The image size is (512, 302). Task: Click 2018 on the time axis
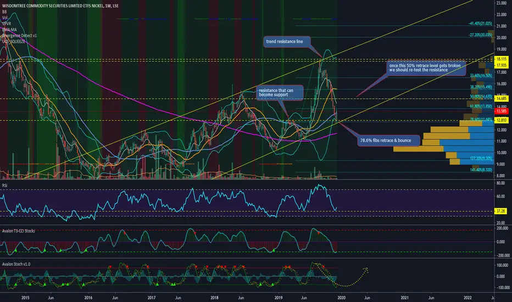coord(214,298)
